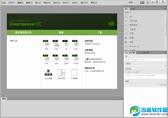The width and height of the screenshot is (168, 118).
Task: Open the 文件(F) menu
Action: [11, 3]
